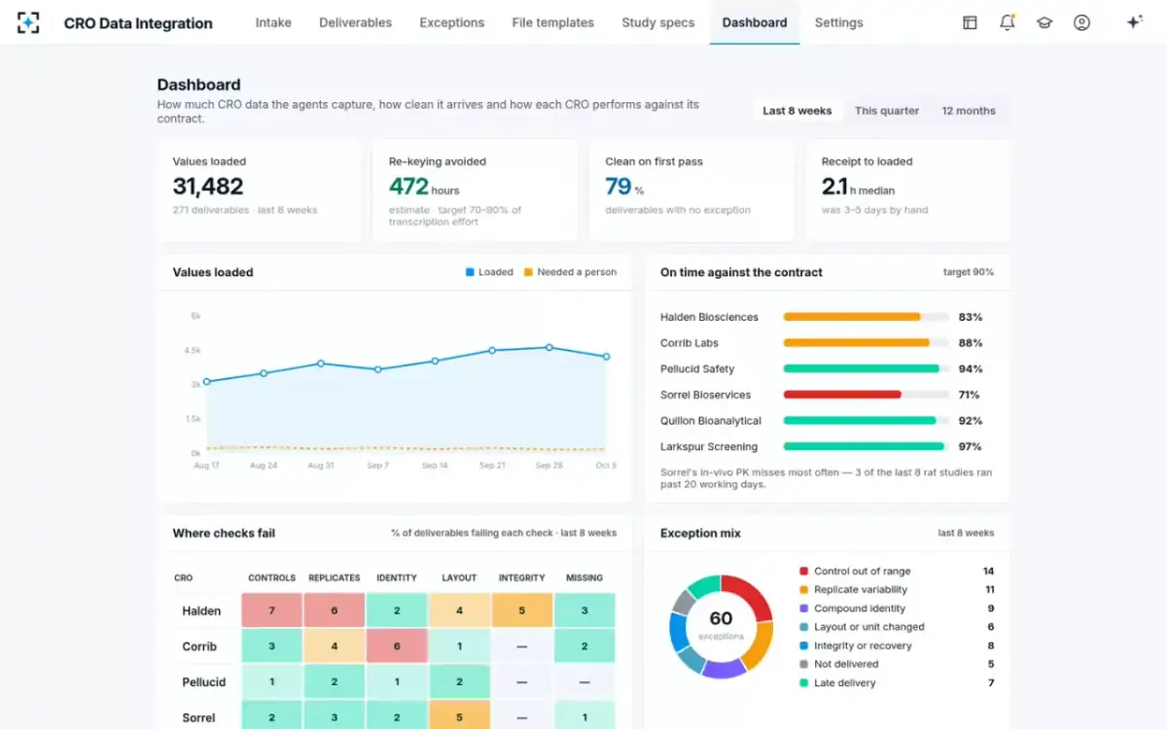Click the Sep 21 data point on chart
Image resolution: width=1167 pixels, height=729 pixels.
[492, 350]
